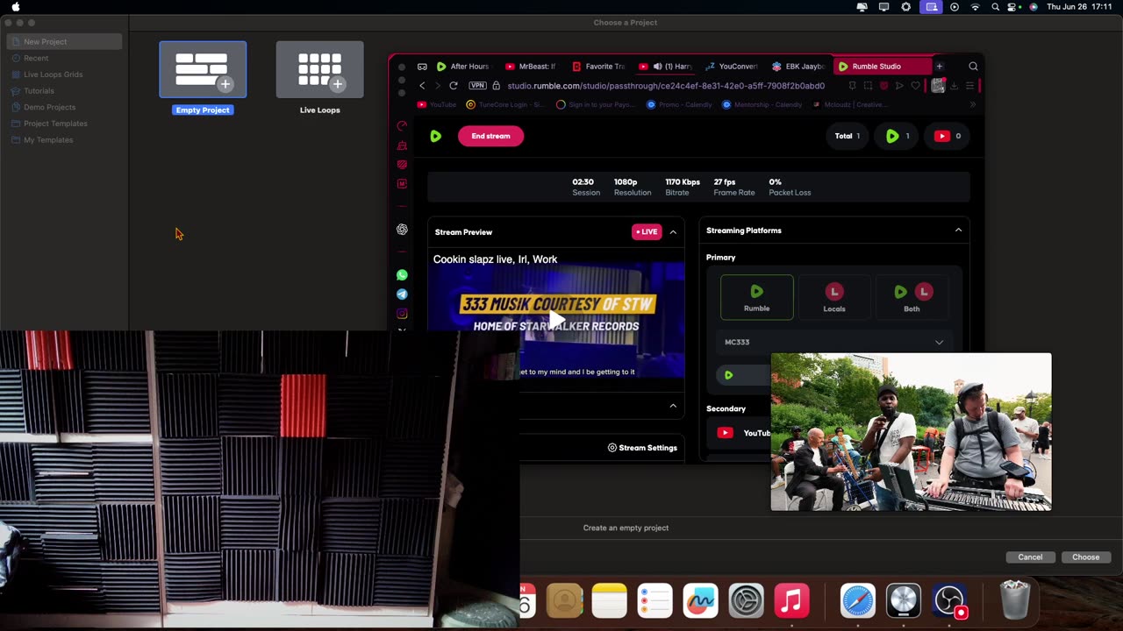Open the Mentorship - Calendly bookmark

pos(762,105)
